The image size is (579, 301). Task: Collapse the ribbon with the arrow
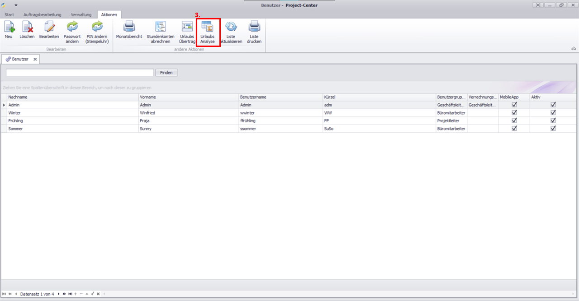click(x=573, y=48)
